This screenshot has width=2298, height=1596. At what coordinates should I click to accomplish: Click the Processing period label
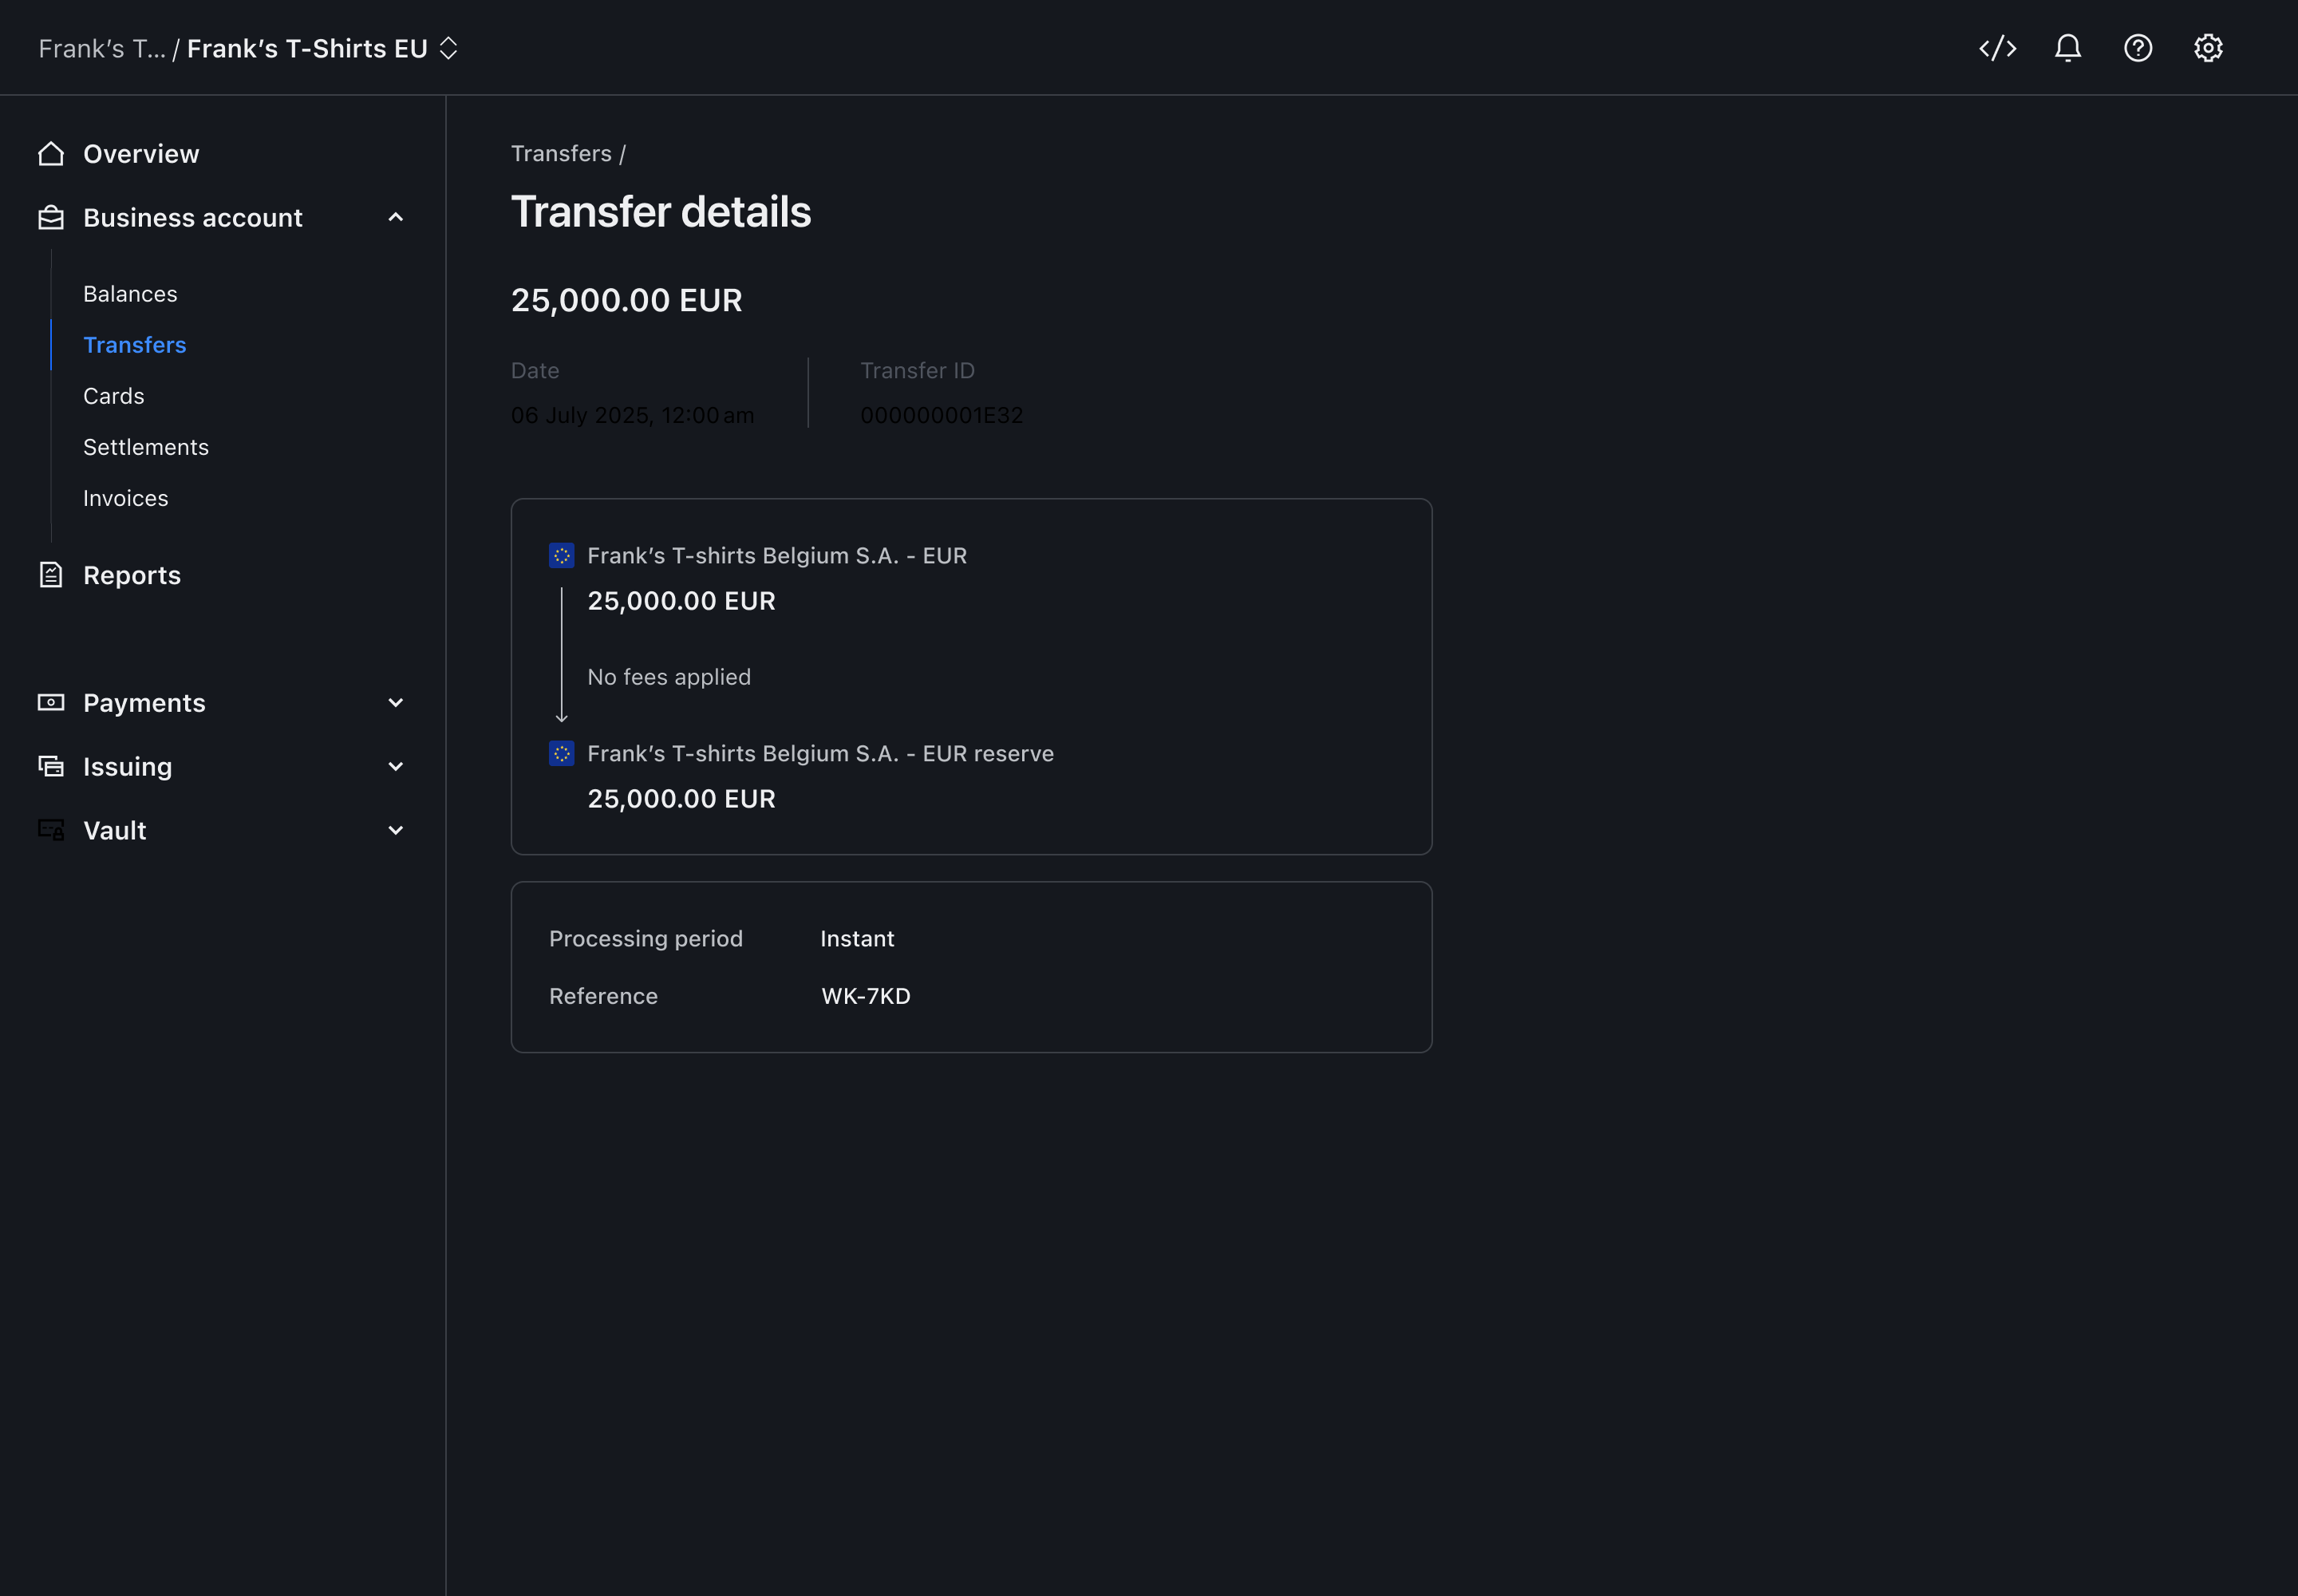(x=646, y=939)
